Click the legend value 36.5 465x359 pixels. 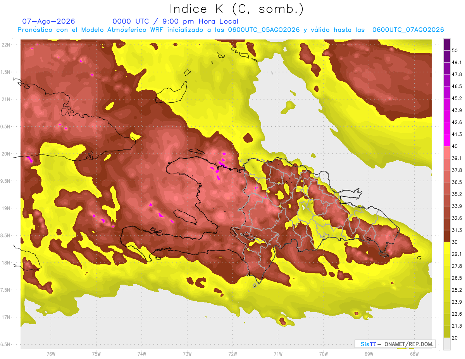point(457,182)
